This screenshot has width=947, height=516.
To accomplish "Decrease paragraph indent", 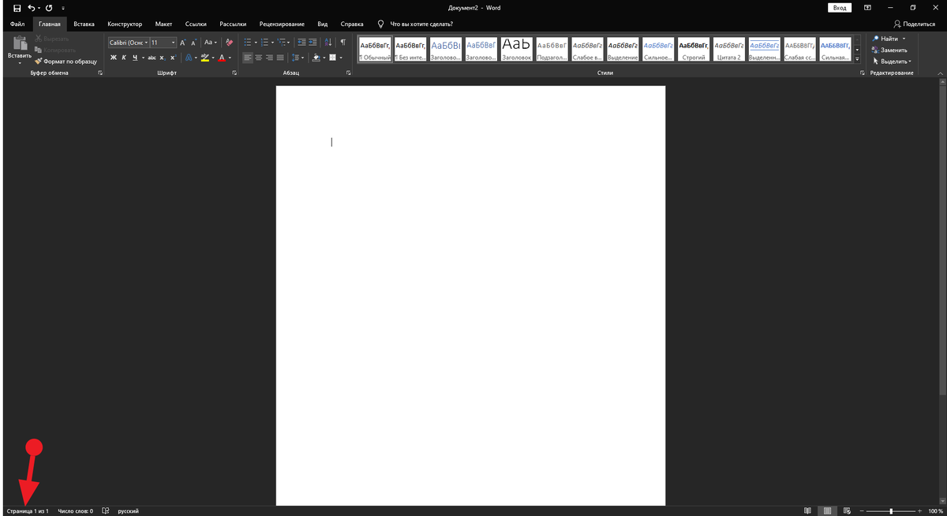I will click(301, 43).
